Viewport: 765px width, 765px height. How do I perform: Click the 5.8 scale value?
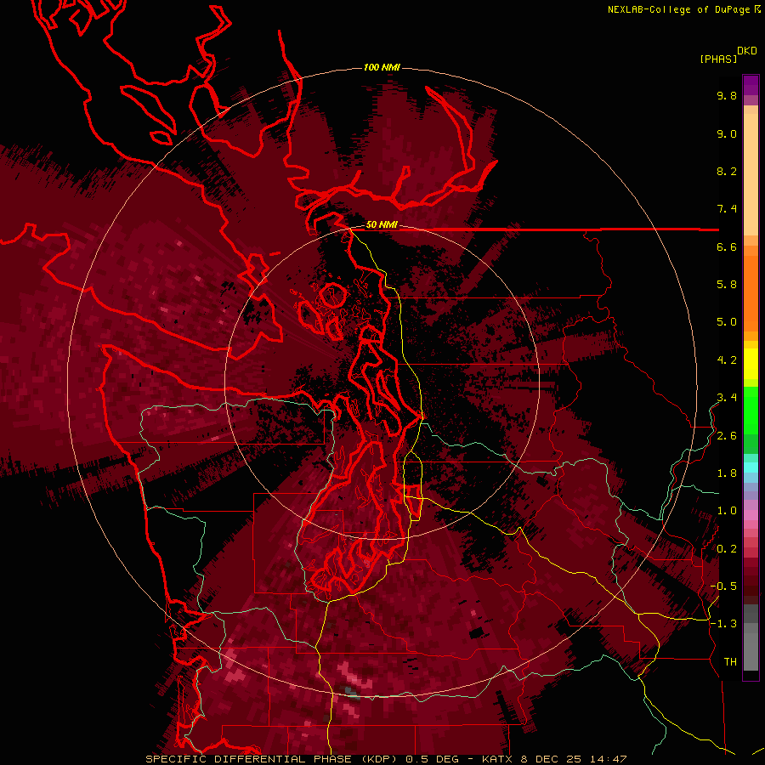click(x=727, y=285)
